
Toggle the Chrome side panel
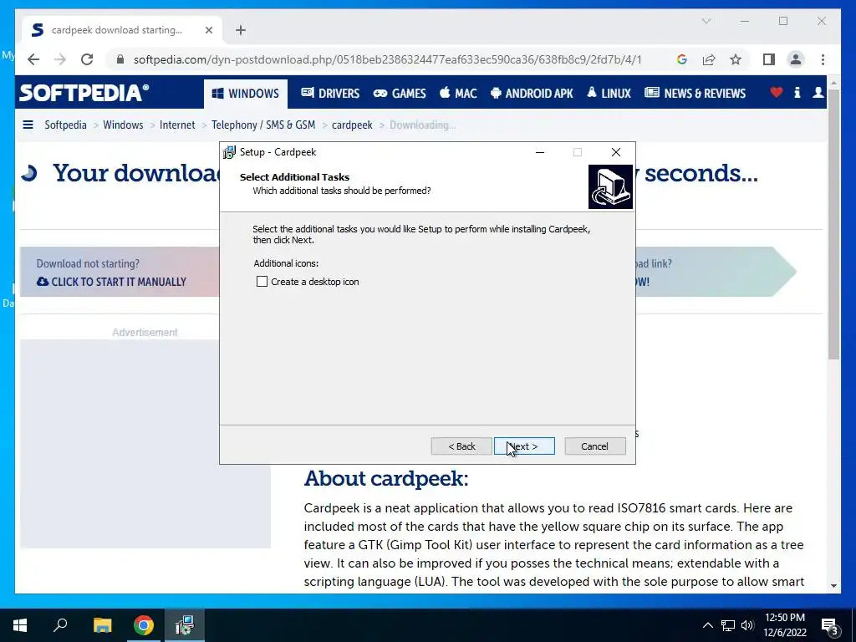769,59
